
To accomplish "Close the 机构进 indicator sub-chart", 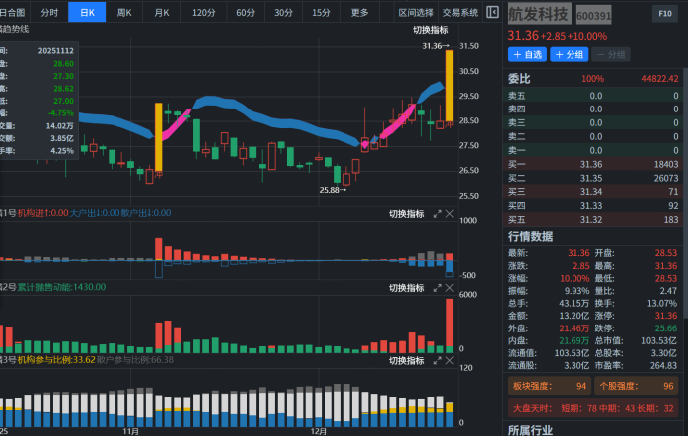I will (x=449, y=214).
